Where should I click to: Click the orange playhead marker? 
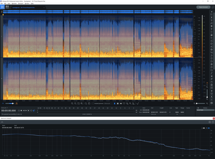coord(3,15)
